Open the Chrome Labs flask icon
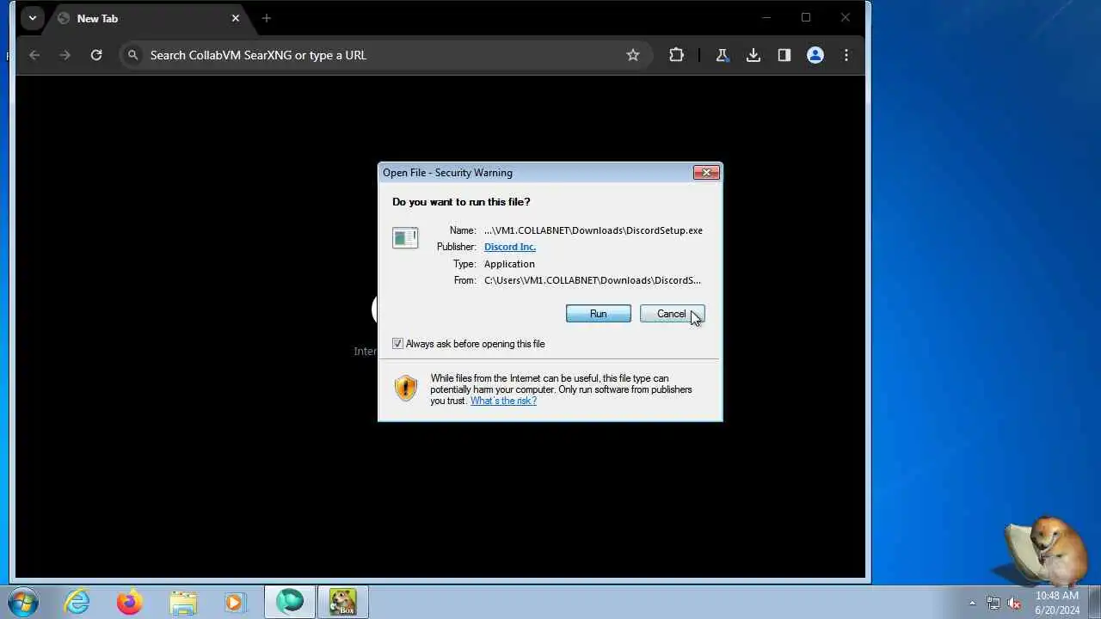Image resolution: width=1101 pixels, height=619 pixels. click(x=722, y=55)
